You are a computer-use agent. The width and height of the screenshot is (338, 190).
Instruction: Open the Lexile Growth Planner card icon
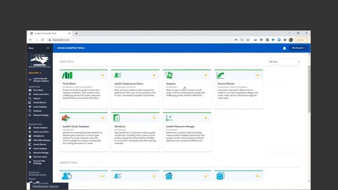(221, 75)
